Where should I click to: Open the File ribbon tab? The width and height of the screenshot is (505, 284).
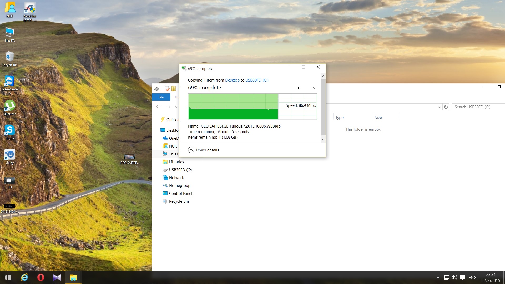(x=161, y=97)
